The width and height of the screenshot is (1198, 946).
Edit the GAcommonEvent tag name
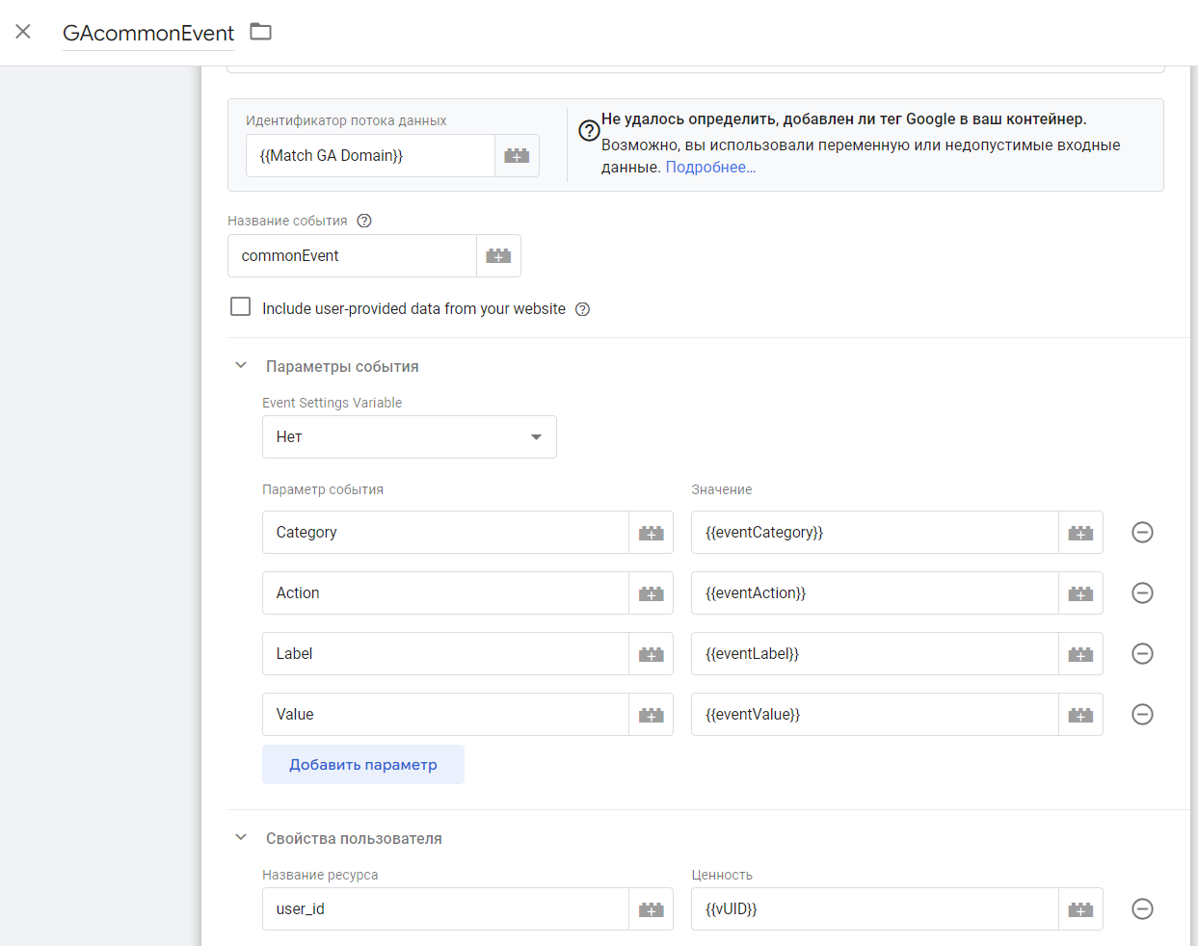click(x=148, y=34)
